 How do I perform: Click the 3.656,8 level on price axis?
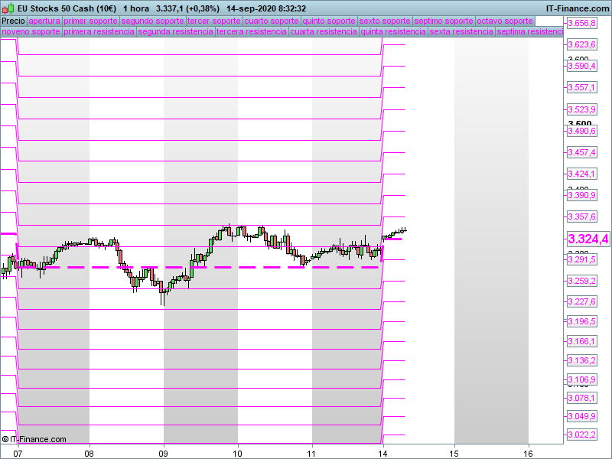(x=581, y=24)
